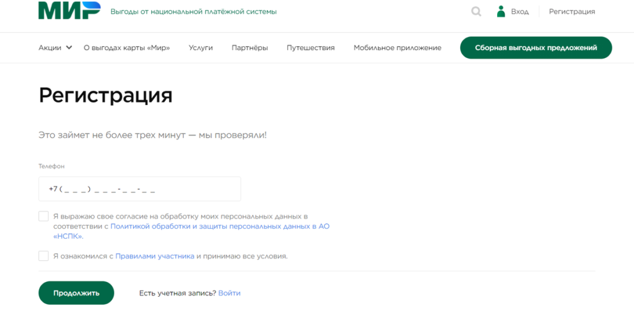Open Регистрация link in the header
This screenshot has width=634, height=311.
(x=571, y=11)
